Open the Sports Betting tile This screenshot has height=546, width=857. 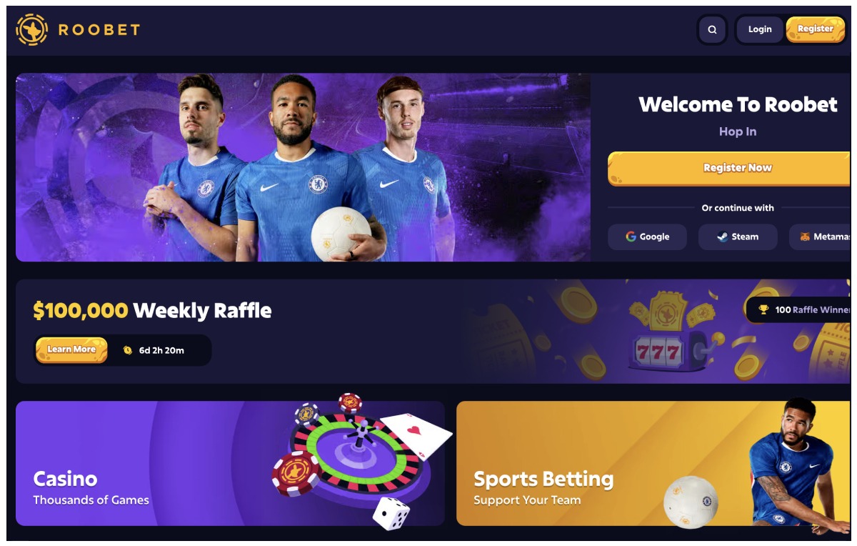tap(653, 463)
